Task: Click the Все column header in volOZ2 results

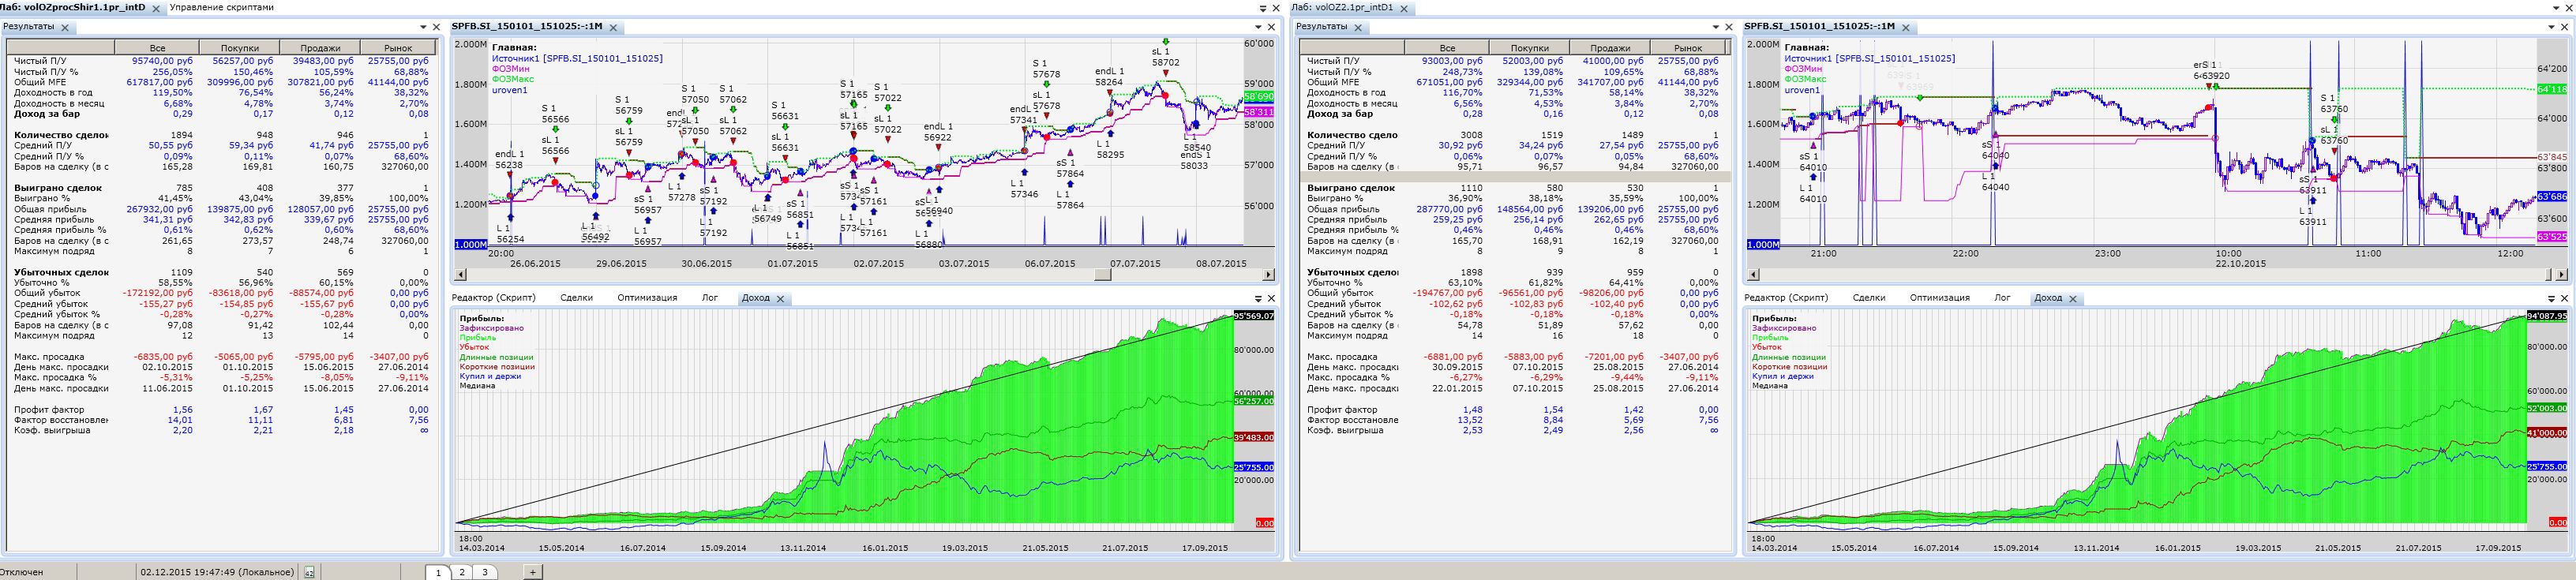Action: tap(1448, 48)
